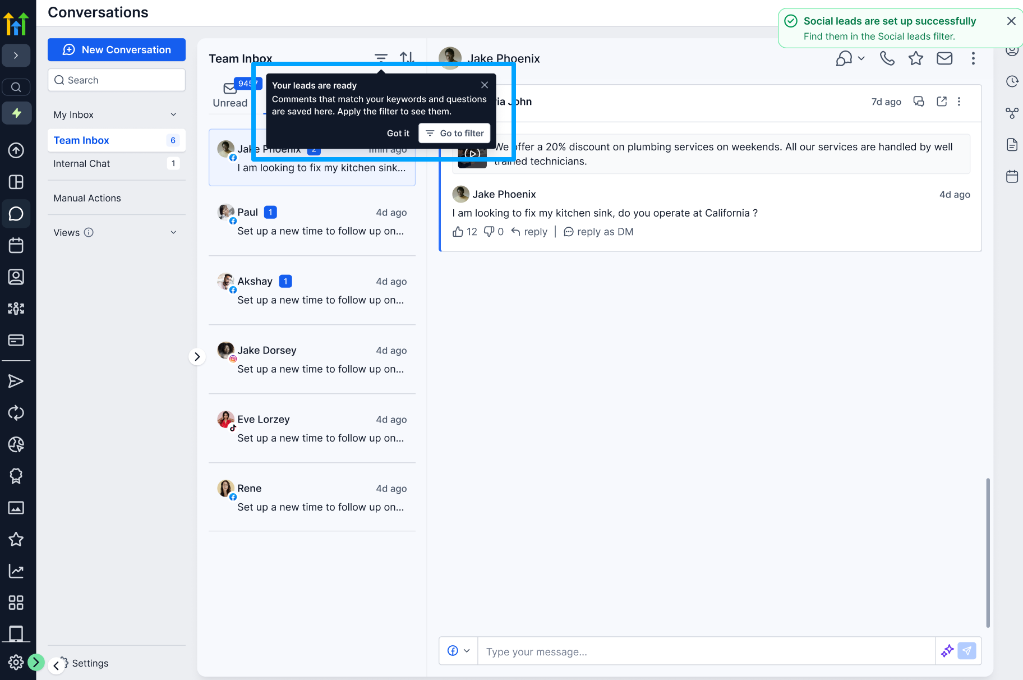Click the send message button
Viewport: 1023px width, 680px height.
pyautogui.click(x=967, y=651)
